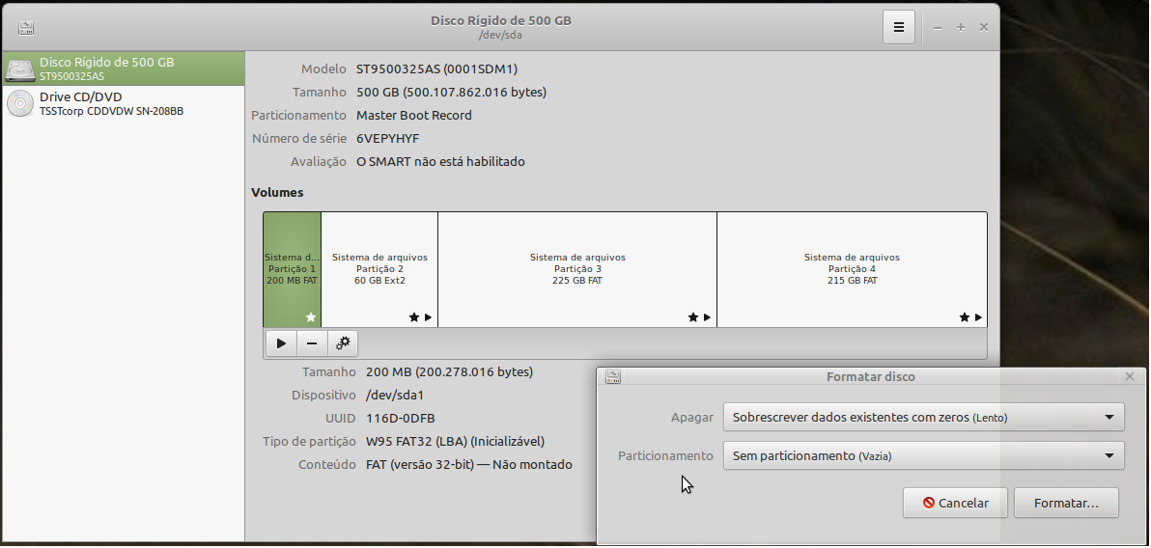1151x548 pixels.
Task: Click the white star on Partição 1
Action: coord(311,317)
